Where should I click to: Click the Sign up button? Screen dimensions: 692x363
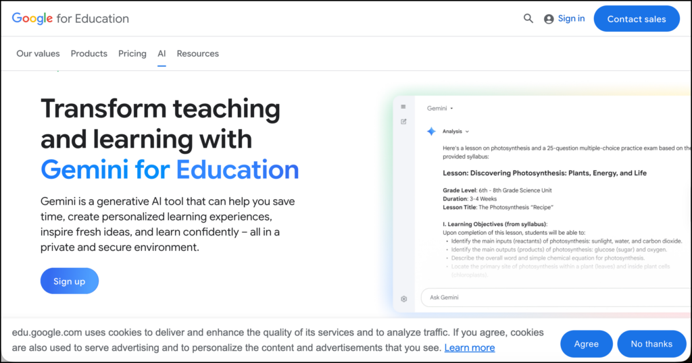70,281
